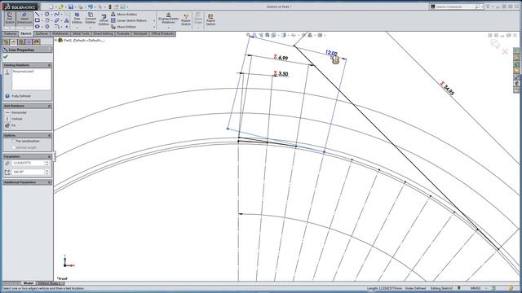Click the line length parameter field
This screenshot has width=522, height=293.
point(28,163)
